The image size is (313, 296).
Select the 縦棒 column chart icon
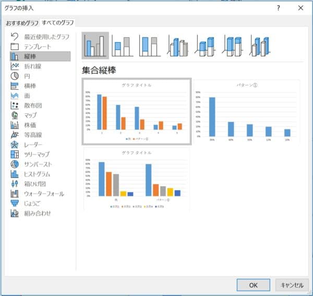coord(15,56)
